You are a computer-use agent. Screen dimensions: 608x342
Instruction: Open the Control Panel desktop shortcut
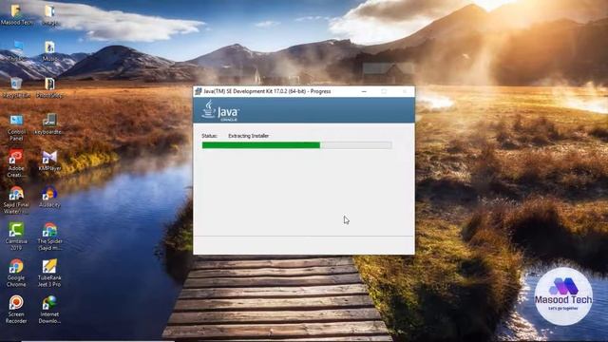point(16,127)
